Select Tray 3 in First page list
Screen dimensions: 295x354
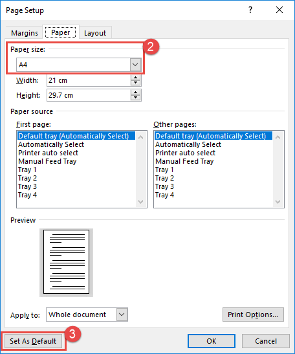pyautogui.click(x=76, y=186)
